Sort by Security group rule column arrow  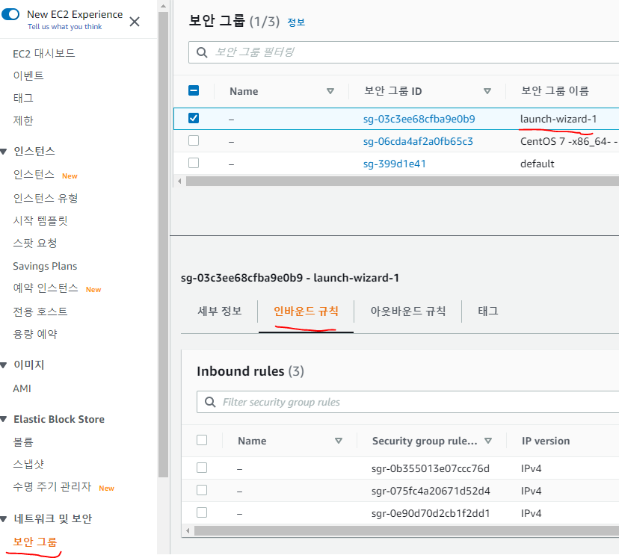pos(488,441)
